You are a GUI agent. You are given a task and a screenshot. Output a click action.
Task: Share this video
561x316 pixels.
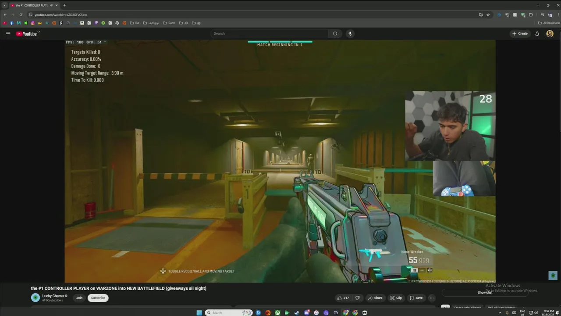pos(375,298)
